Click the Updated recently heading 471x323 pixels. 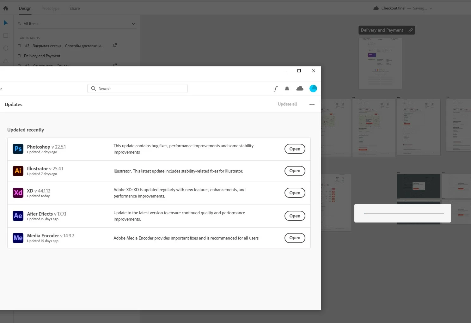26,130
